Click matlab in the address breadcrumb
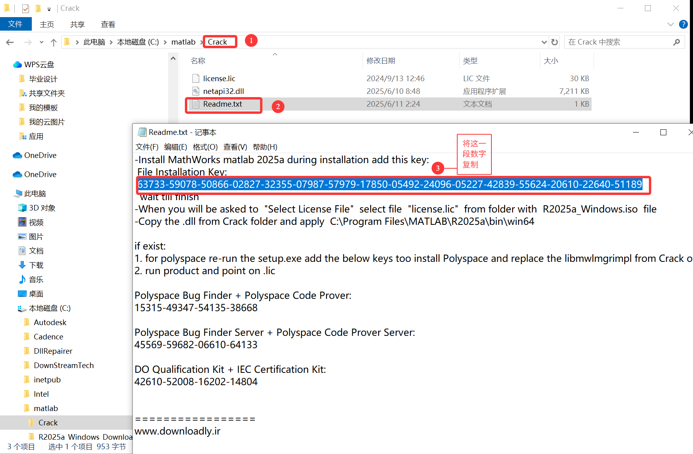 (x=183, y=42)
